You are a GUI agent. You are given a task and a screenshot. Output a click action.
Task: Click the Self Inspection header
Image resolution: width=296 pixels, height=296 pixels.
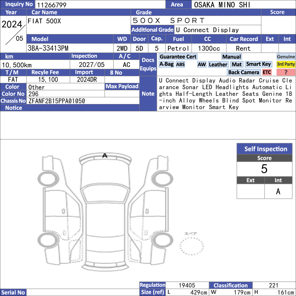coord(265,149)
